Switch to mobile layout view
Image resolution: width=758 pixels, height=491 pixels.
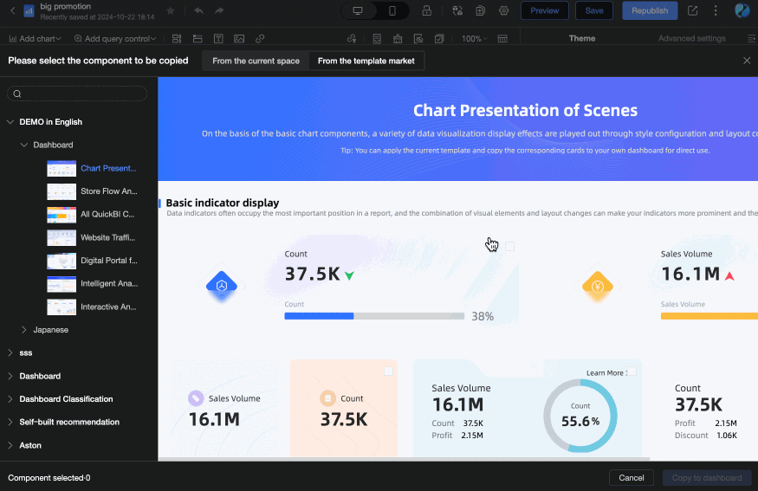tap(392, 10)
